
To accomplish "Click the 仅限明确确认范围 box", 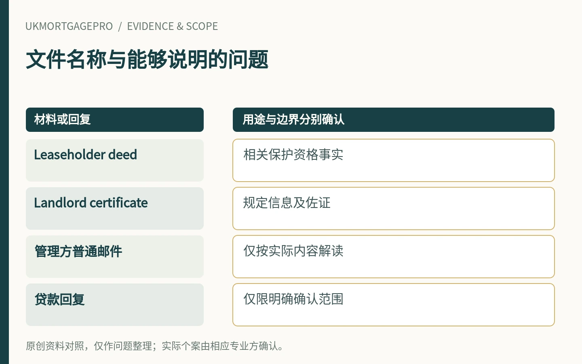I will (x=394, y=305).
